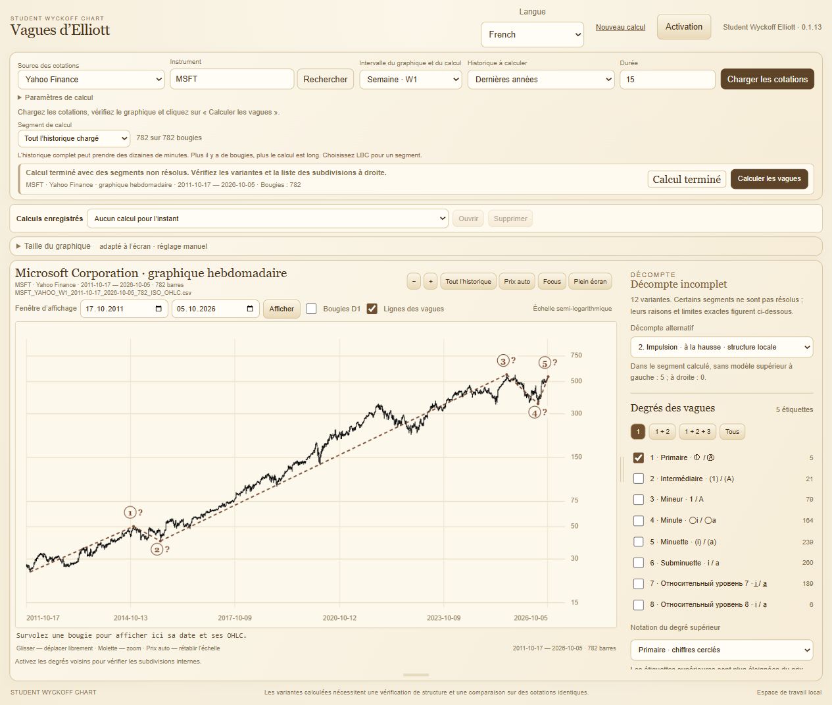Viewport: 832px width, 705px height.
Task: Click the splitter handle beside the degrees list
Action: click(x=622, y=469)
